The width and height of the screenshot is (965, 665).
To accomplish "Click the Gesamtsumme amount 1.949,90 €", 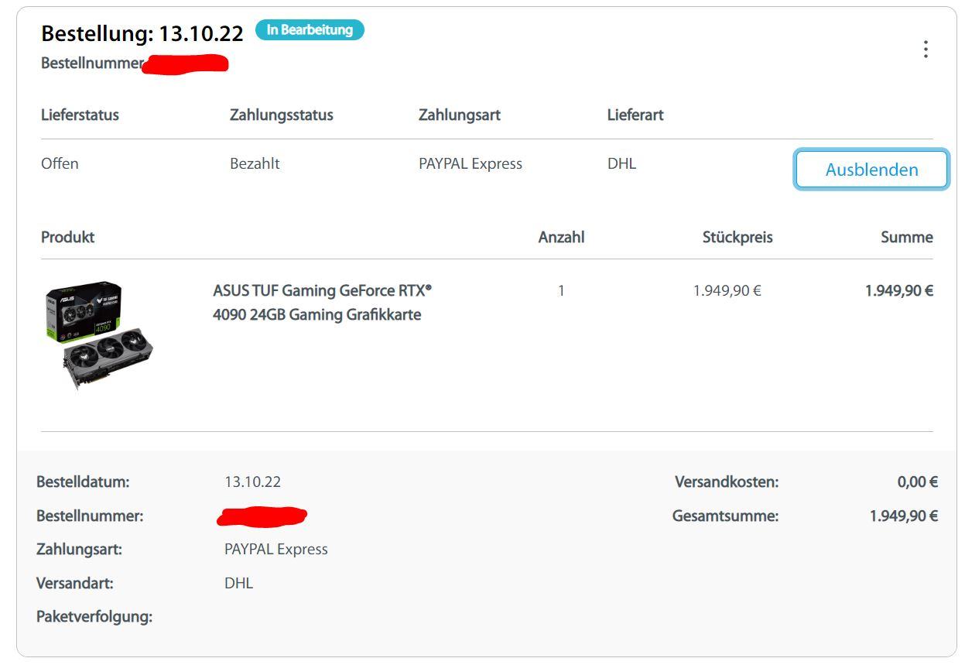I will click(903, 516).
